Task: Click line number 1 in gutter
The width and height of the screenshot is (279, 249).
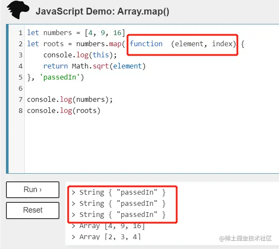Action: pyautogui.click(x=21, y=33)
